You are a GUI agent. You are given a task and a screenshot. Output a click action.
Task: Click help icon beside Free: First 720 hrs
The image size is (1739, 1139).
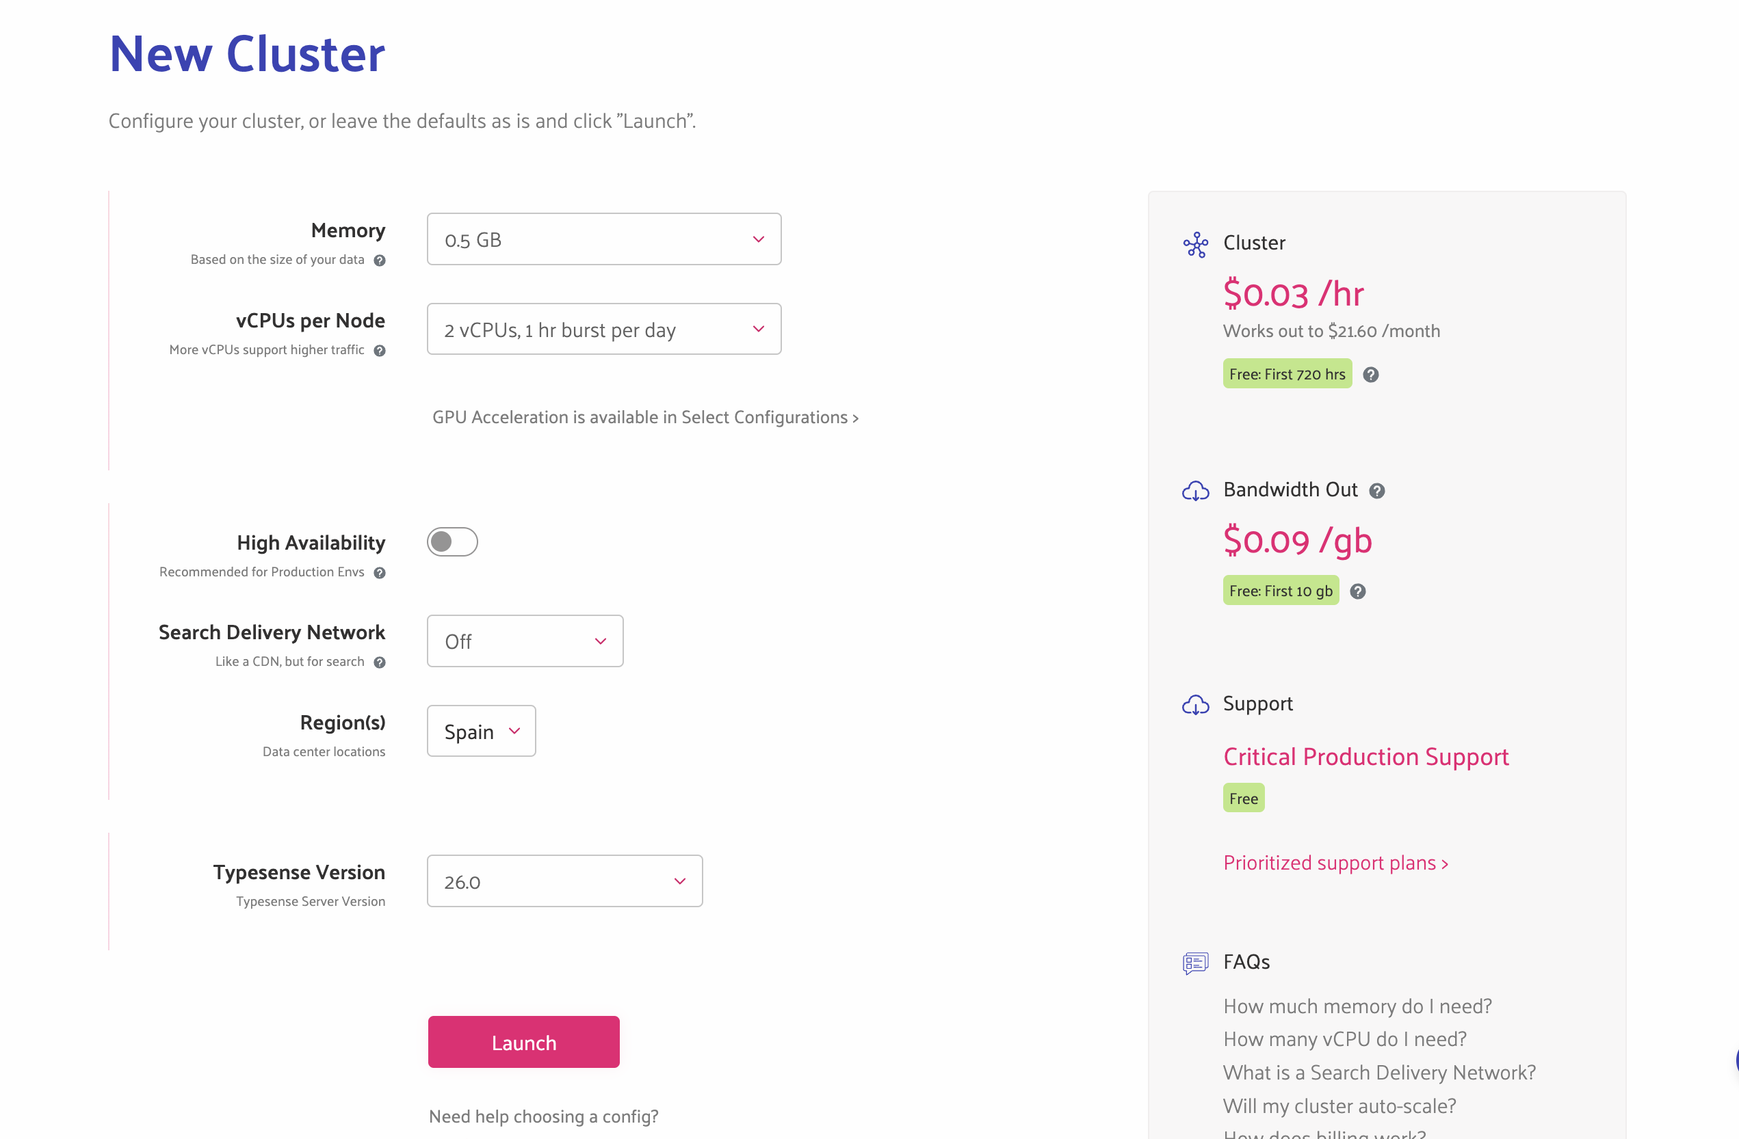[x=1371, y=375]
